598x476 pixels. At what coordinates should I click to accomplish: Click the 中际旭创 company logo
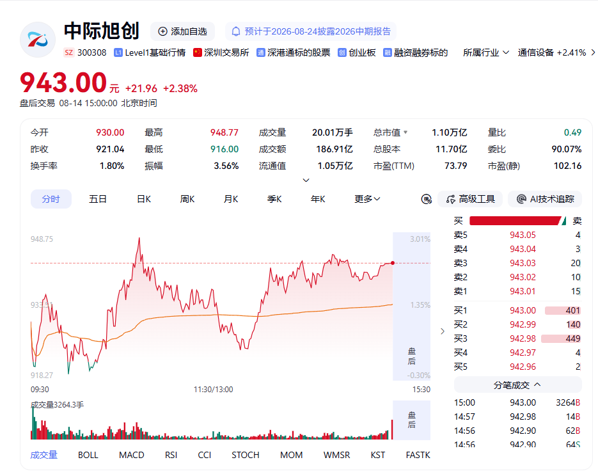click(38, 40)
